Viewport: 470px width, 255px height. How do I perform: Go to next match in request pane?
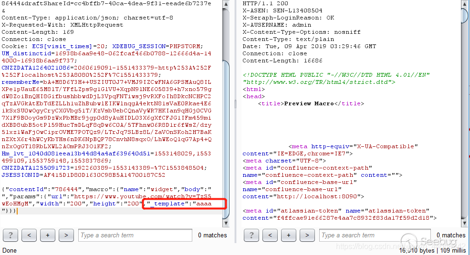point(66,235)
